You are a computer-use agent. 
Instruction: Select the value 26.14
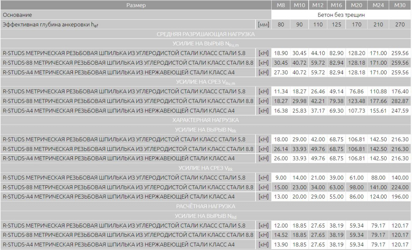pyautogui.click(x=280, y=149)
